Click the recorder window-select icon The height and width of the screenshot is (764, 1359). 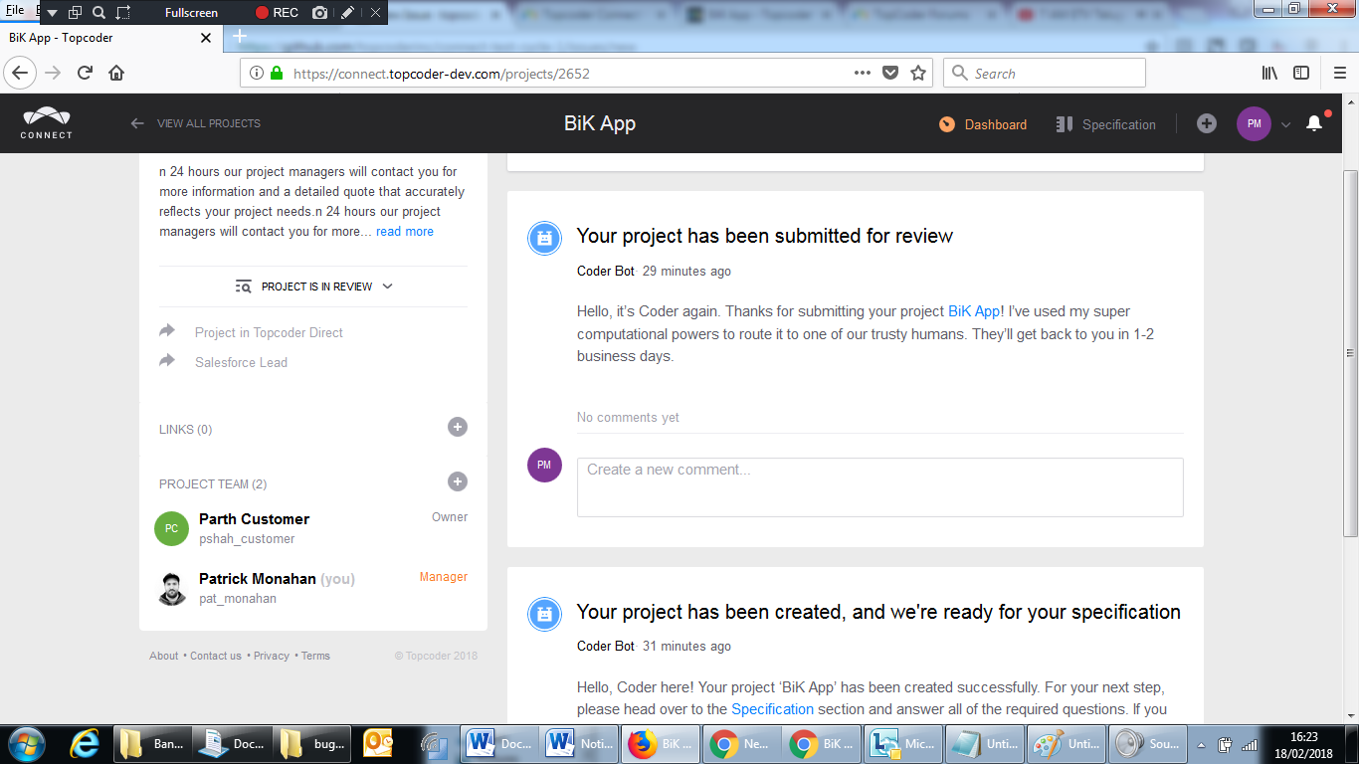75,13
